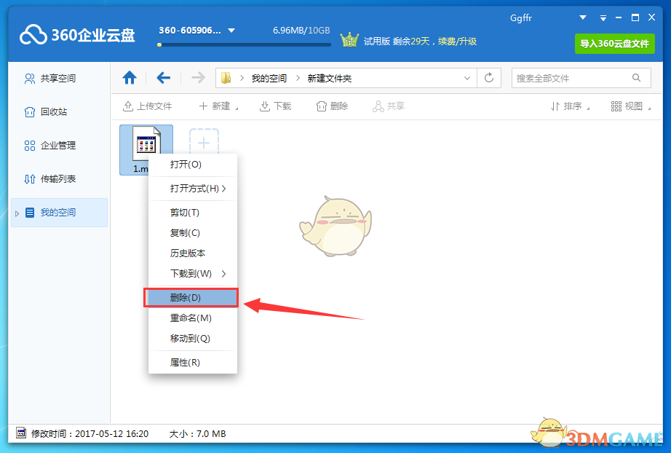671x453 pixels.
Task: Click the Home icon in navigation bar
Action: pos(130,78)
